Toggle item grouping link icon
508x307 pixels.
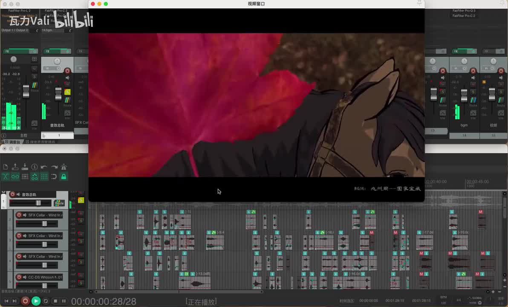[15, 177]
